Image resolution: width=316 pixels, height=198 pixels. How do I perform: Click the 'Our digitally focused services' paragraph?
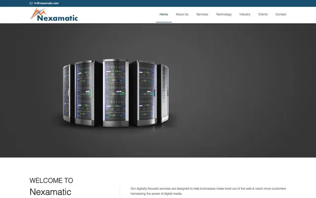pyautogui.click(x=208, y=191)
